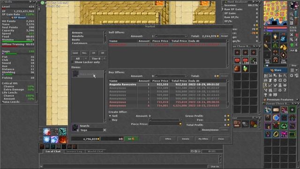The width and height of the screenshot is (300, 169).
Task: Select the wand weapon equipment slot
Action: tap(268, 47)
